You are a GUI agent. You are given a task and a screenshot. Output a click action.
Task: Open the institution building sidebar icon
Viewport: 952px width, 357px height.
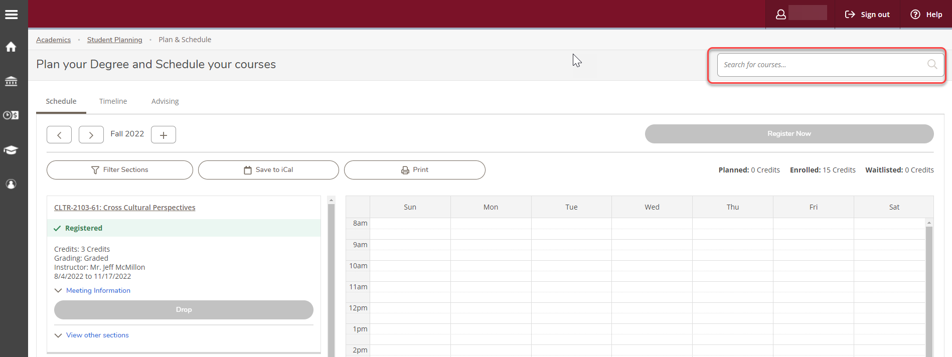tap(11, 81)
